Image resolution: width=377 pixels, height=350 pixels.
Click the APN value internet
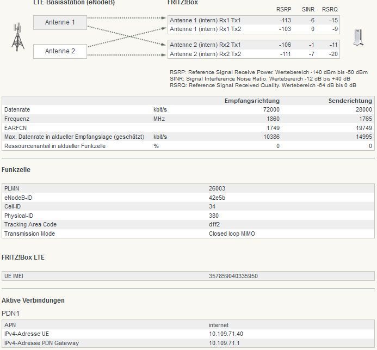pos(219,325)
